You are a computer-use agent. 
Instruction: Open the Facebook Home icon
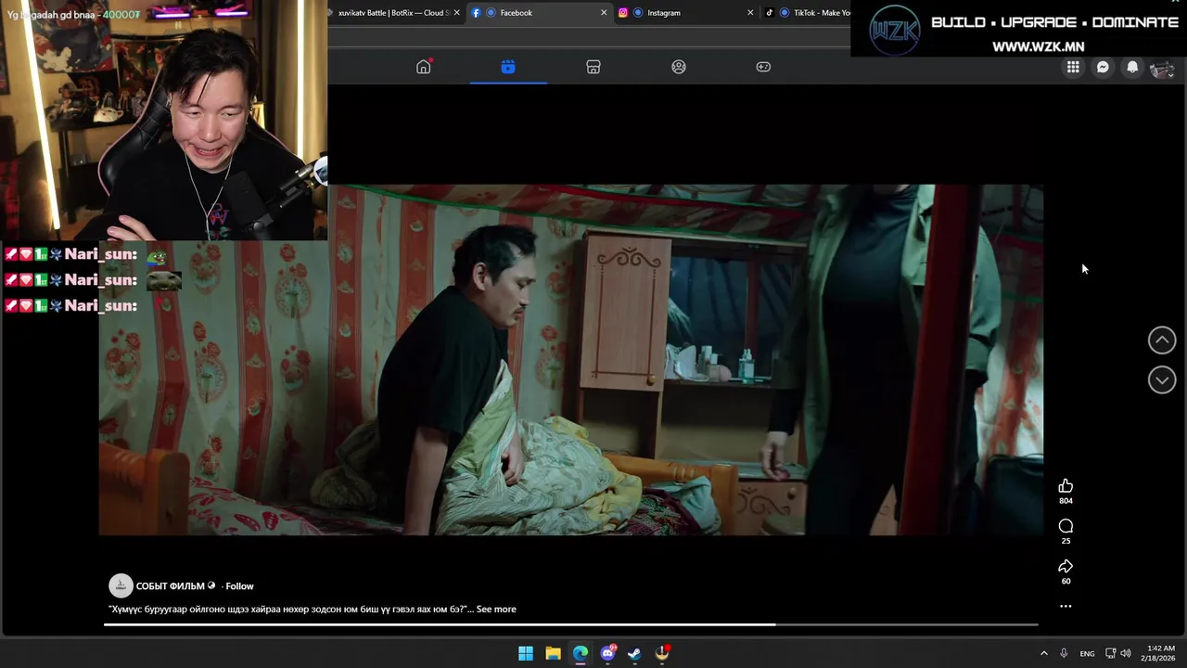424,67
